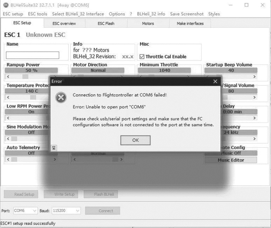This screenshot has height=228, width=271.
Task: Click the Flash BLHeli button
Action: coord(101,194)
